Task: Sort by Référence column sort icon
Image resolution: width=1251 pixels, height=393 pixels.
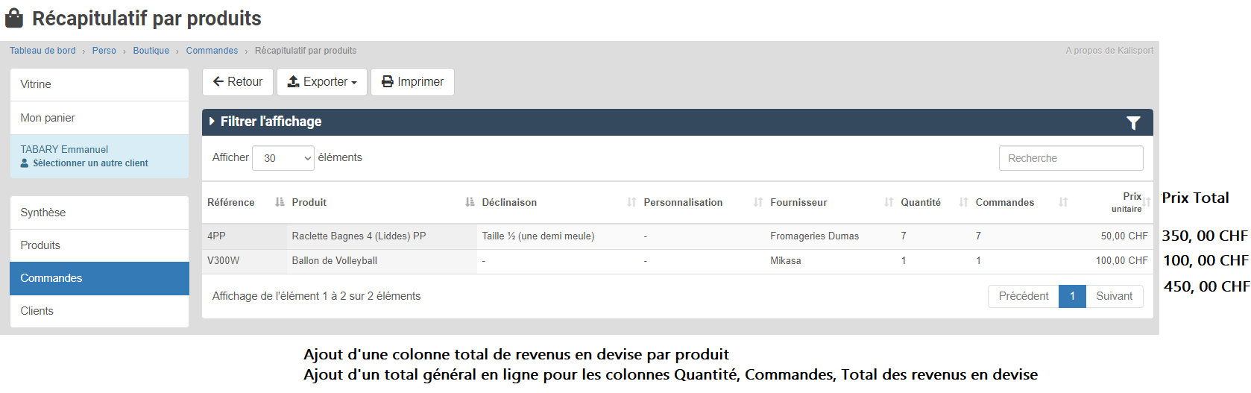Action: (280, 202)
